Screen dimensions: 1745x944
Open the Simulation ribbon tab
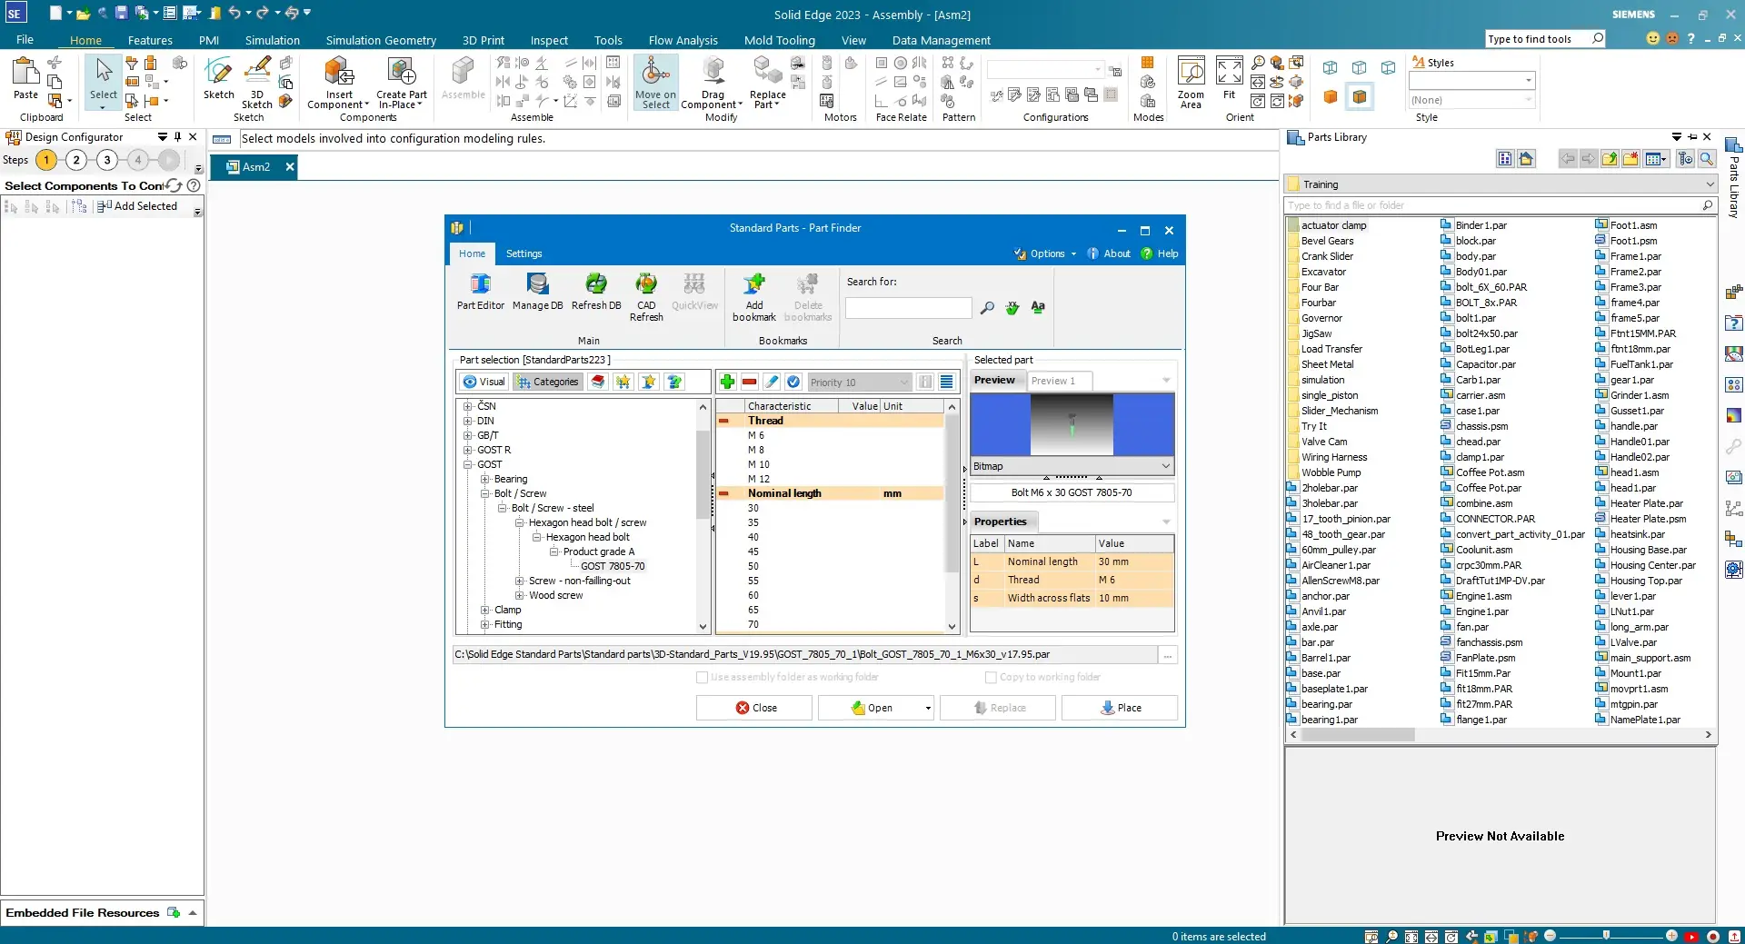[x=272, y=41]
